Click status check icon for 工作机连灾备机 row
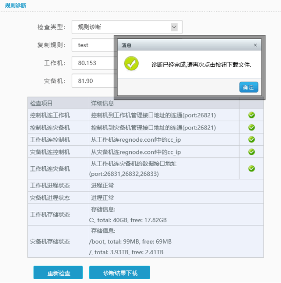Viewport: 281px width, 283px height. [251, 169]
